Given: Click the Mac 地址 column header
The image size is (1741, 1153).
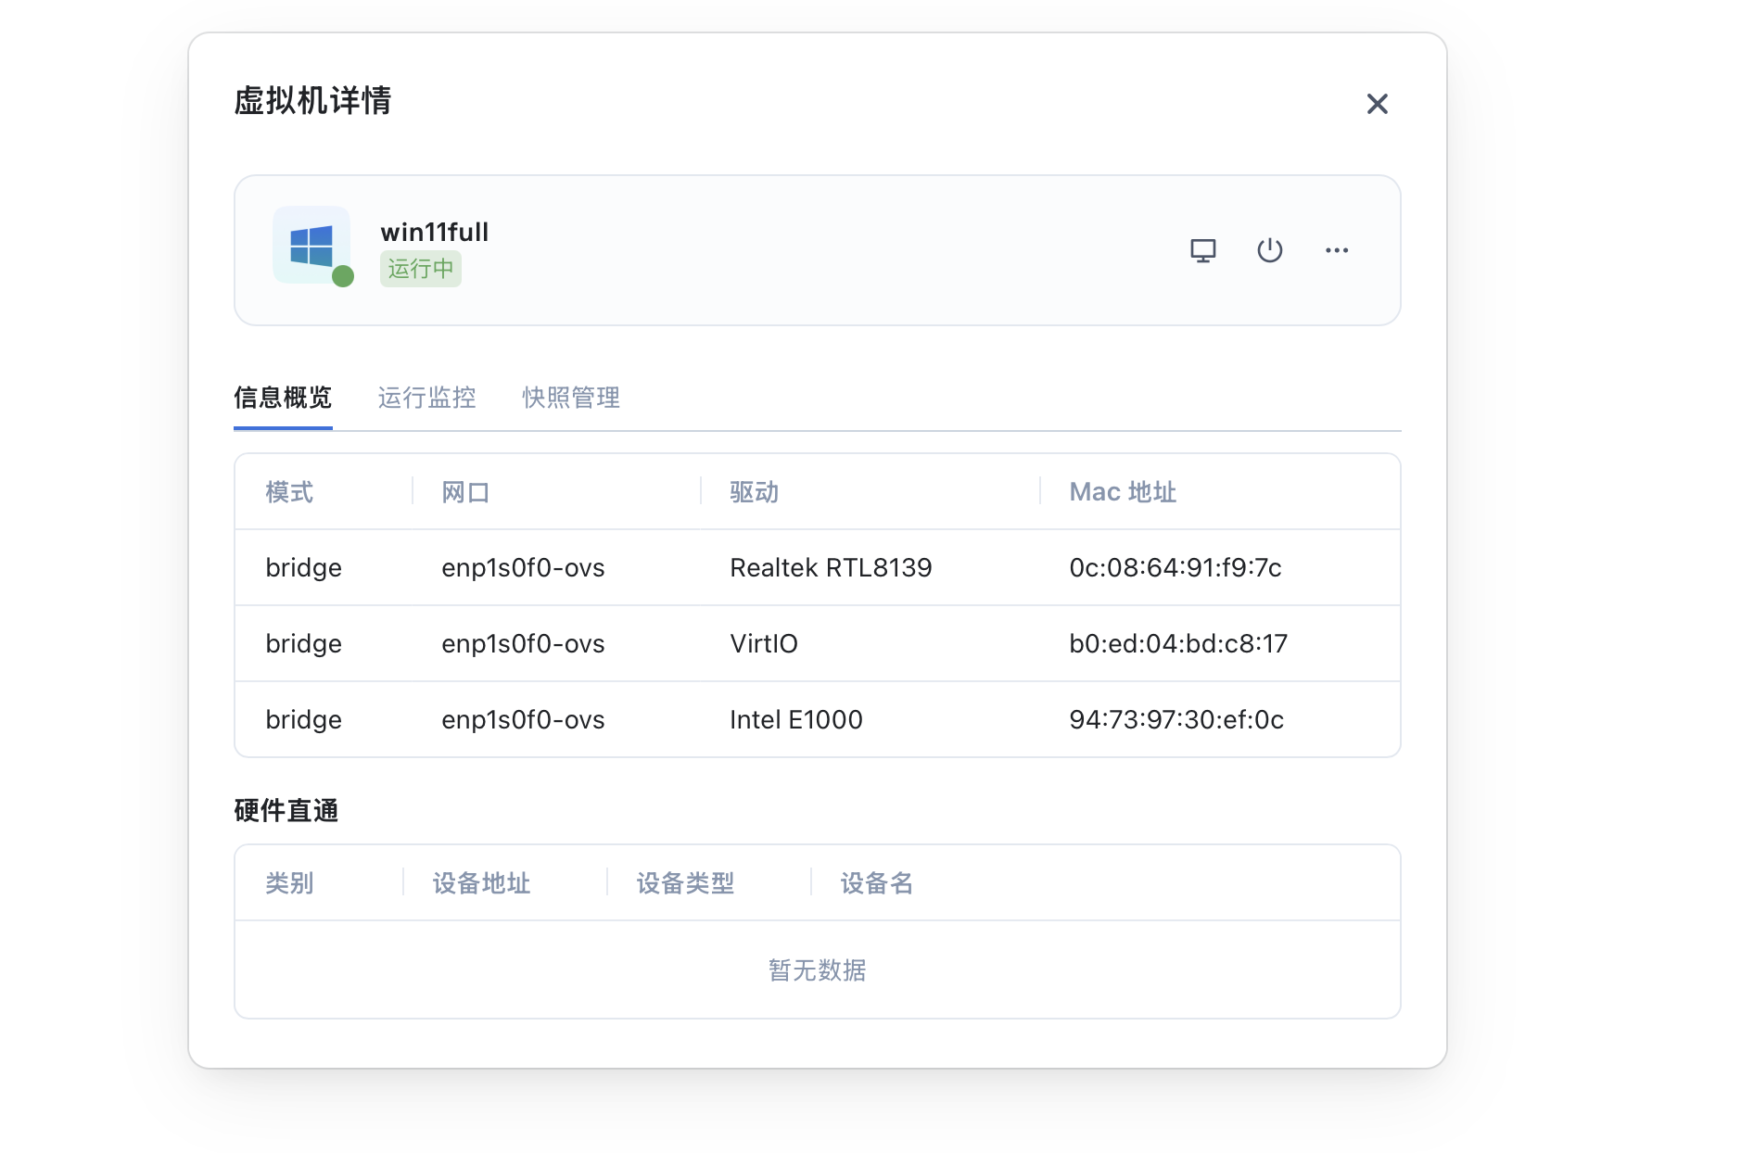Looking at the screenshot, I should [x=1122, y=492].
